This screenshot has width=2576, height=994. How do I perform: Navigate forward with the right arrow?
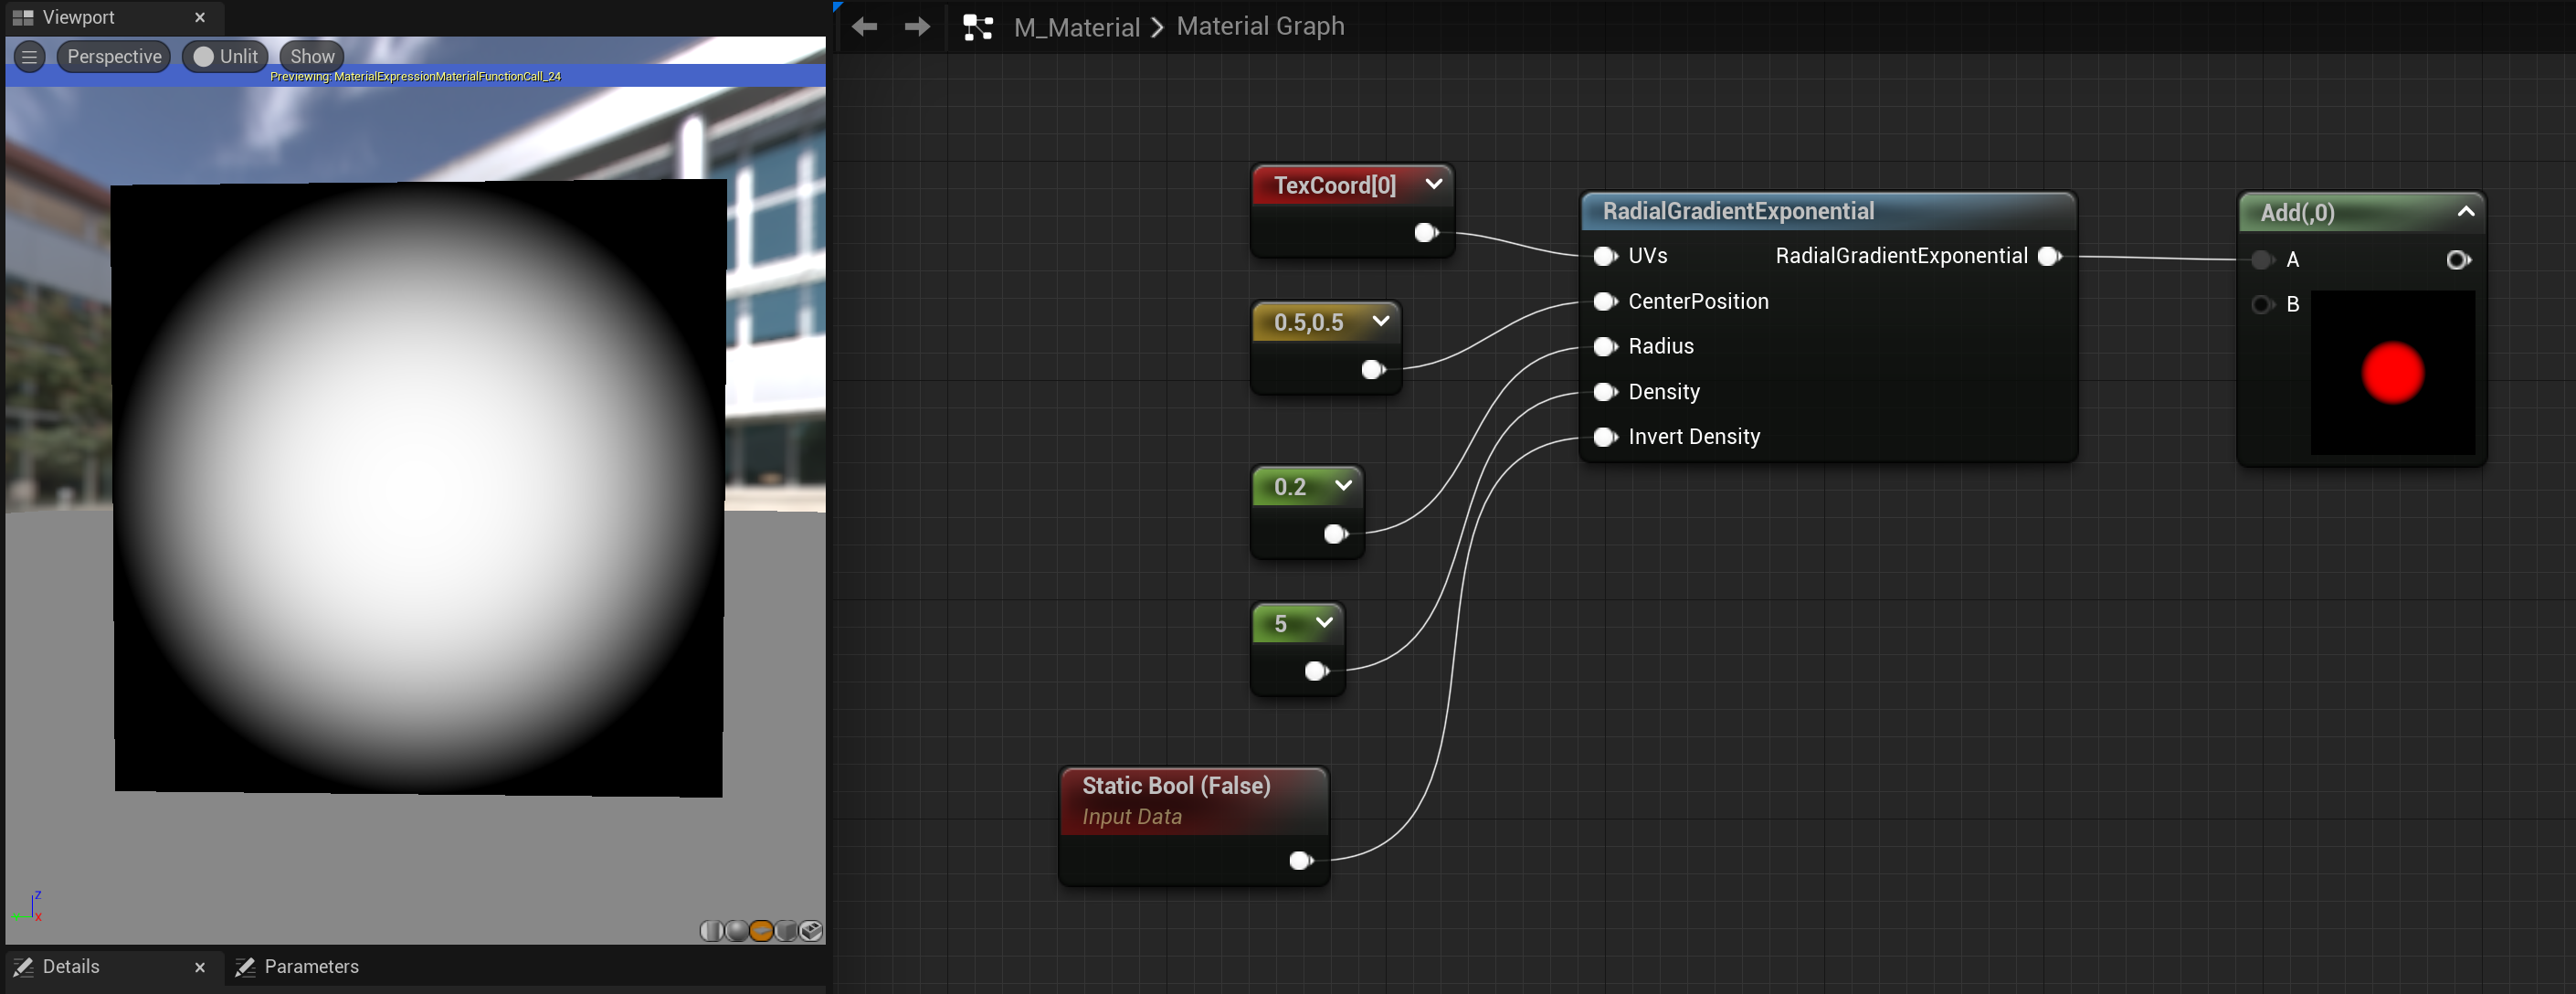pos(916,27)
